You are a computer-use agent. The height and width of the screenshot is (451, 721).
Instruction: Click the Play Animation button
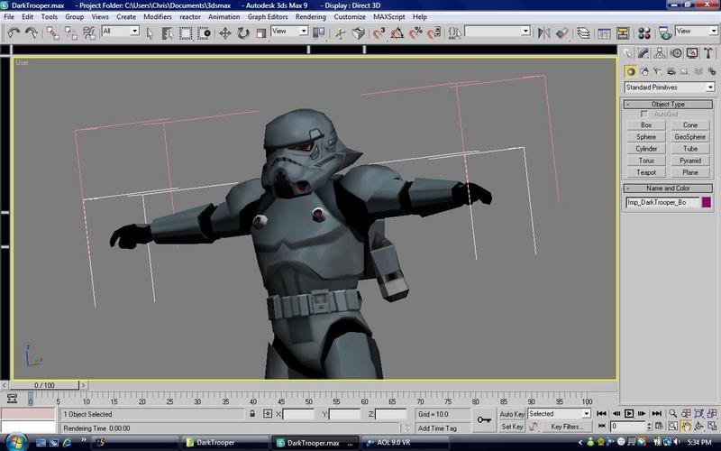tap(629, 413)
